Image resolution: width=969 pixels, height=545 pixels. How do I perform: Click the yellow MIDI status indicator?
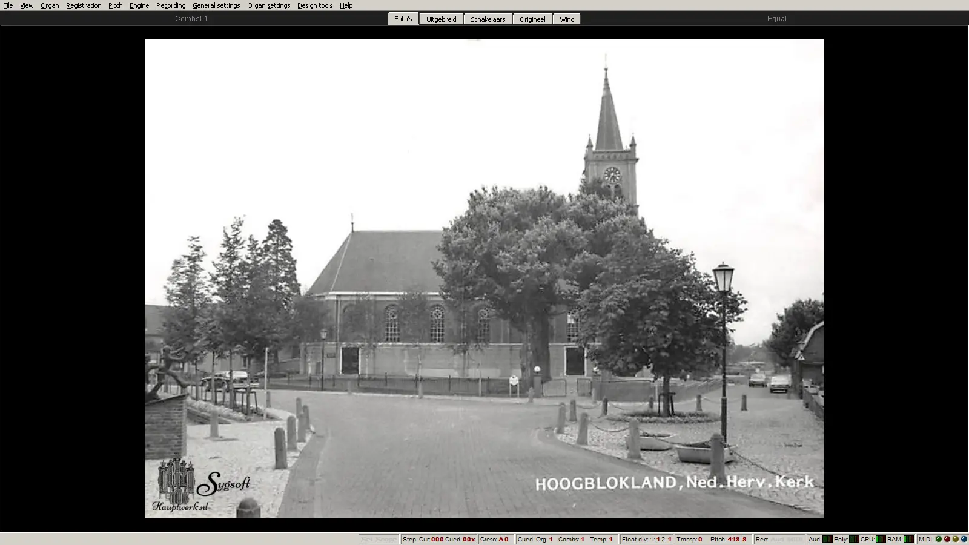(x=956, y=539)
